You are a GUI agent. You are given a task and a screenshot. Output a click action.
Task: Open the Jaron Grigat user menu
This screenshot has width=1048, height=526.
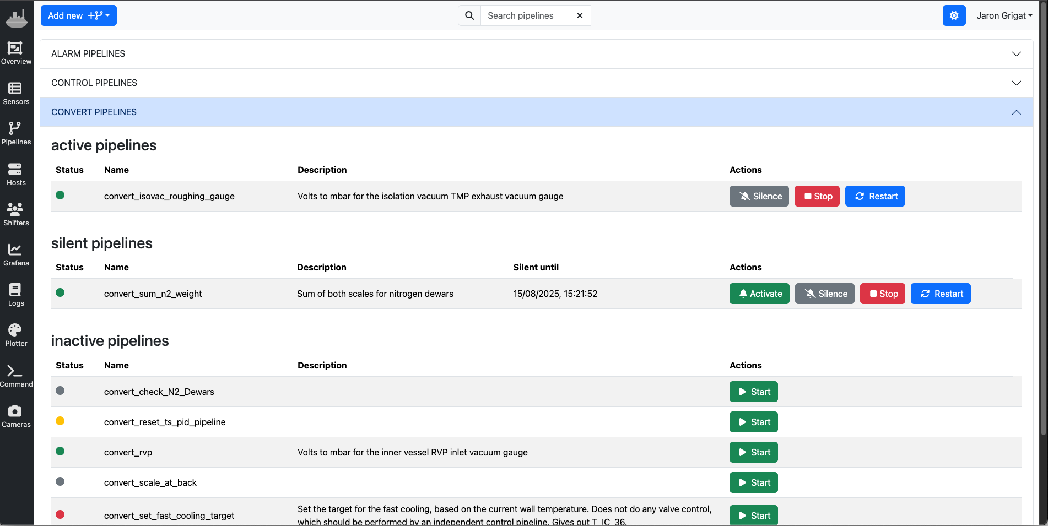(1004, 15)
